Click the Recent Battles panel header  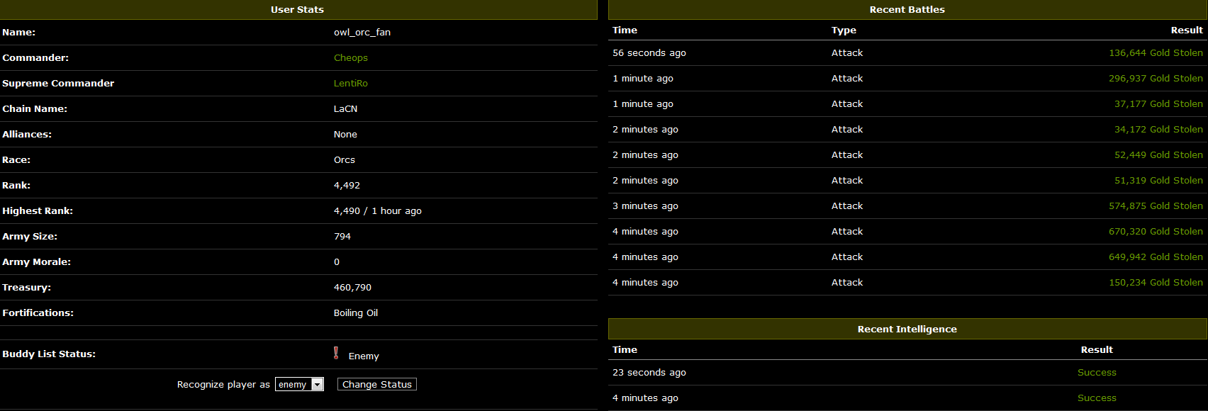[907, 10]
